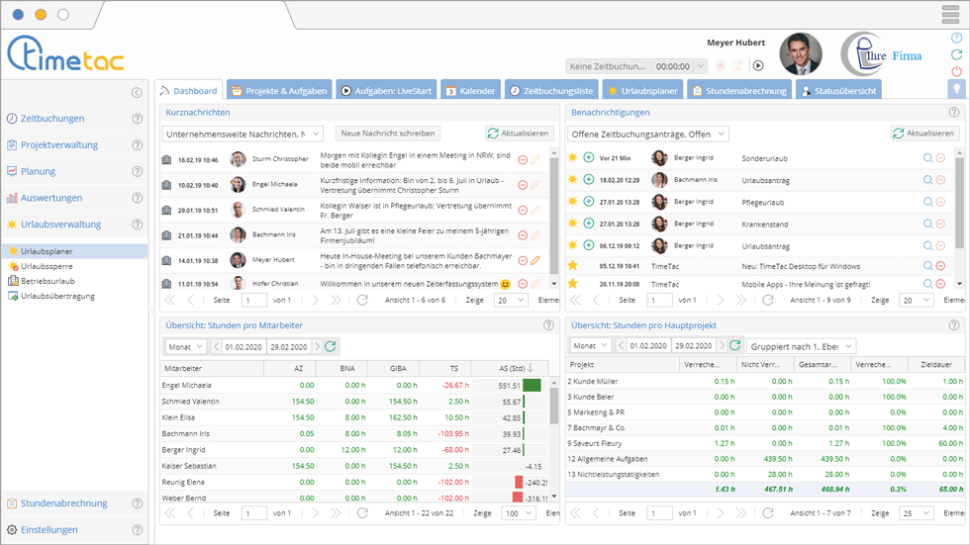The image size is (970, 545).
Task: Approve Bachmann Iris Urlaubsantrag with plus icon
Action: (589, 180)
